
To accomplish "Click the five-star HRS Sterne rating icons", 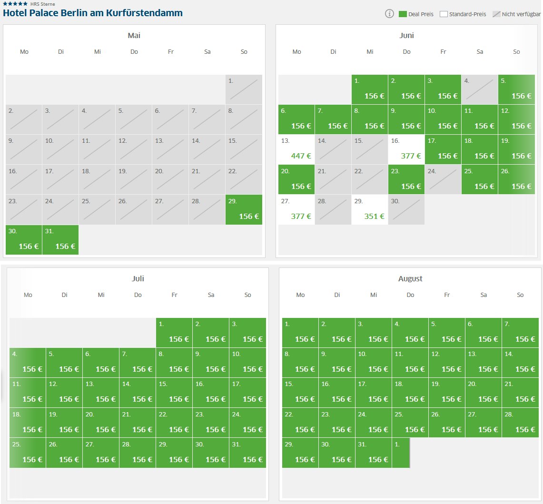I will click(x=15, y=4).
